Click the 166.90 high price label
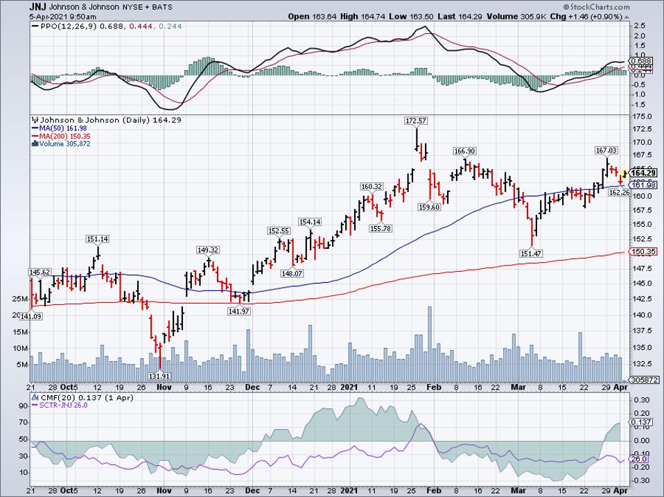Image resolution: width=664 pixels, height=497 pixels. tap(464, 151)
